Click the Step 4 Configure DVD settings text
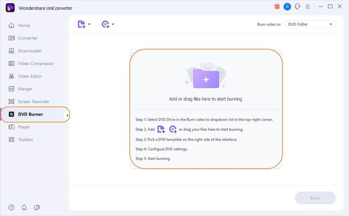 pos(162,149)
